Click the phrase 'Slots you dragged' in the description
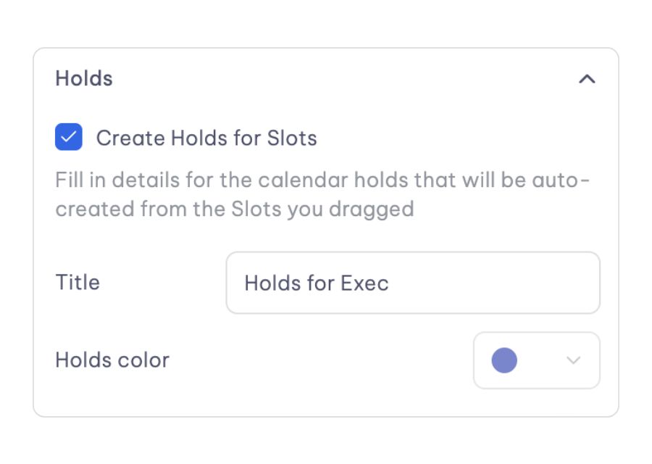The width and height of the screenshot is (652, 464). [322, 210]
